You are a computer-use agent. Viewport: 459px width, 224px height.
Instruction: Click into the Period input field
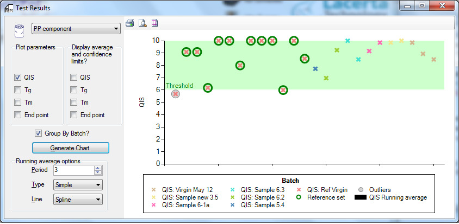[73, 170]
